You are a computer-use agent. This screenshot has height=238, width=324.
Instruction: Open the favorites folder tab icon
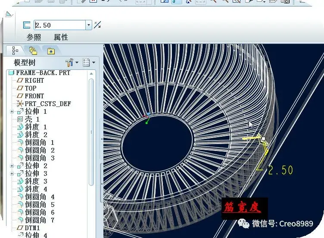coord(51,51)
